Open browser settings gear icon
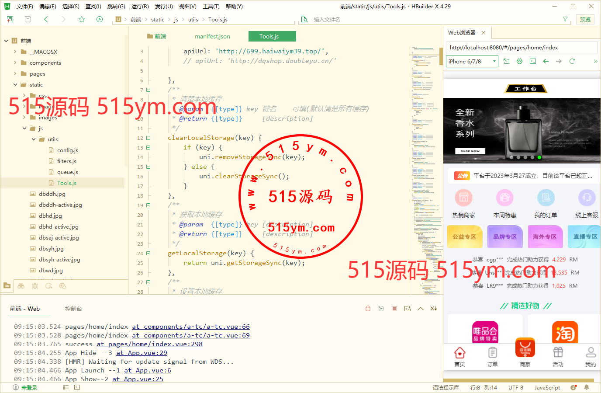The width and height of the screenshot is (601, 393). 519,61
